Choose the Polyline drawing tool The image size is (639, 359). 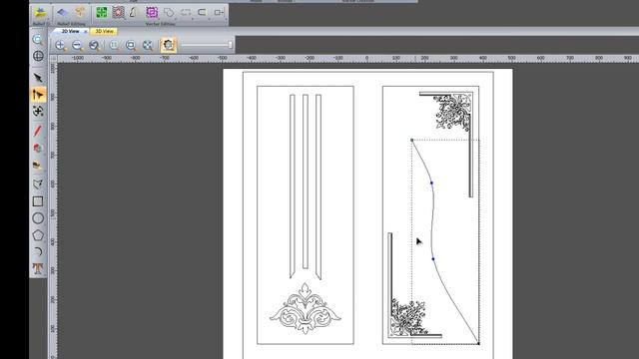(x=38, y=184)
